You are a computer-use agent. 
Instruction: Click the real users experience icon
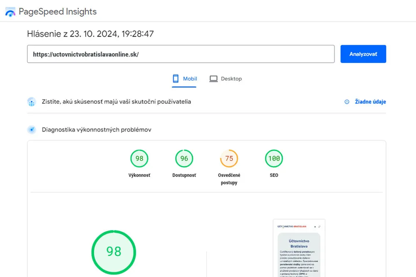(32, 102)
